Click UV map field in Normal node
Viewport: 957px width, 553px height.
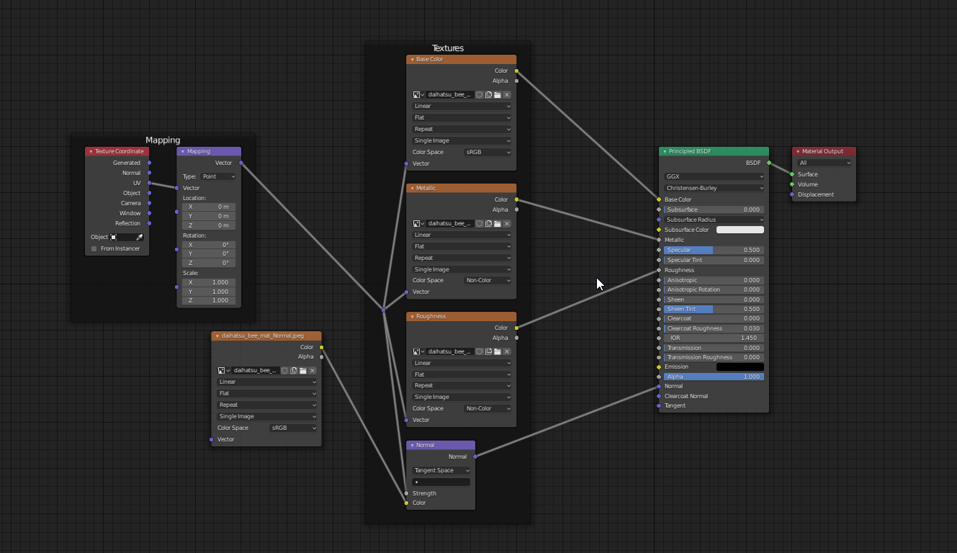(x=441, y=482)
